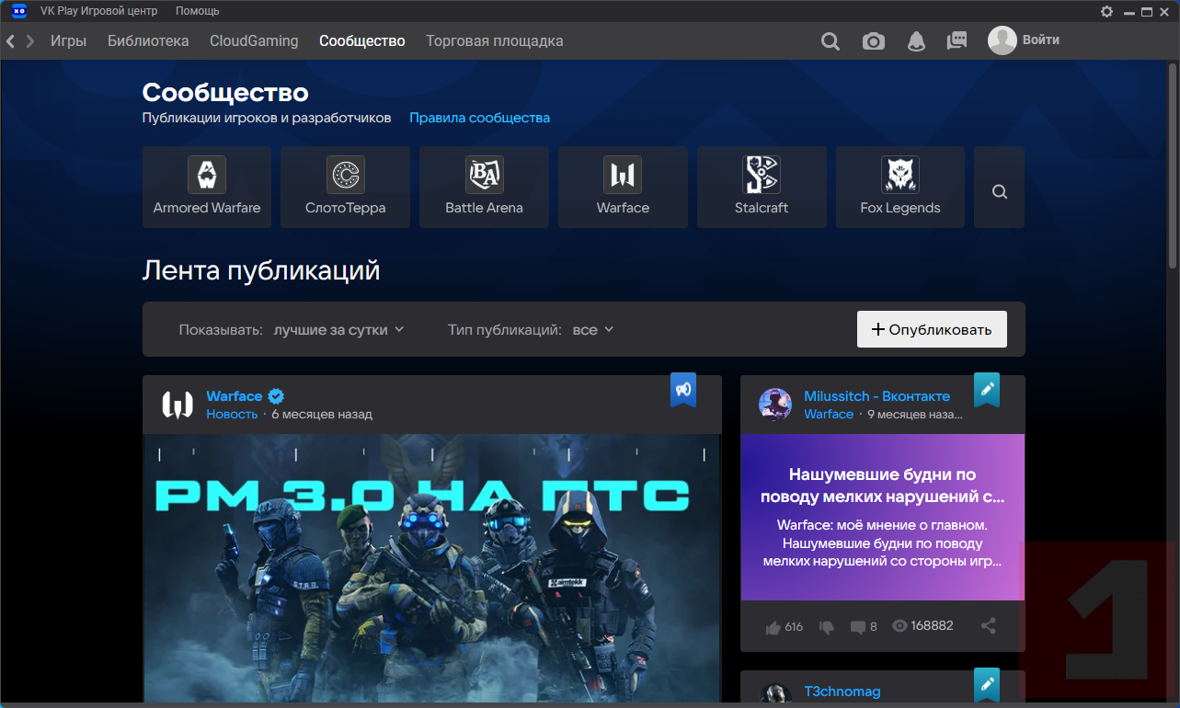Dislike the Milussitch post
Screen dimensions: 1180x708
[827, 627]
